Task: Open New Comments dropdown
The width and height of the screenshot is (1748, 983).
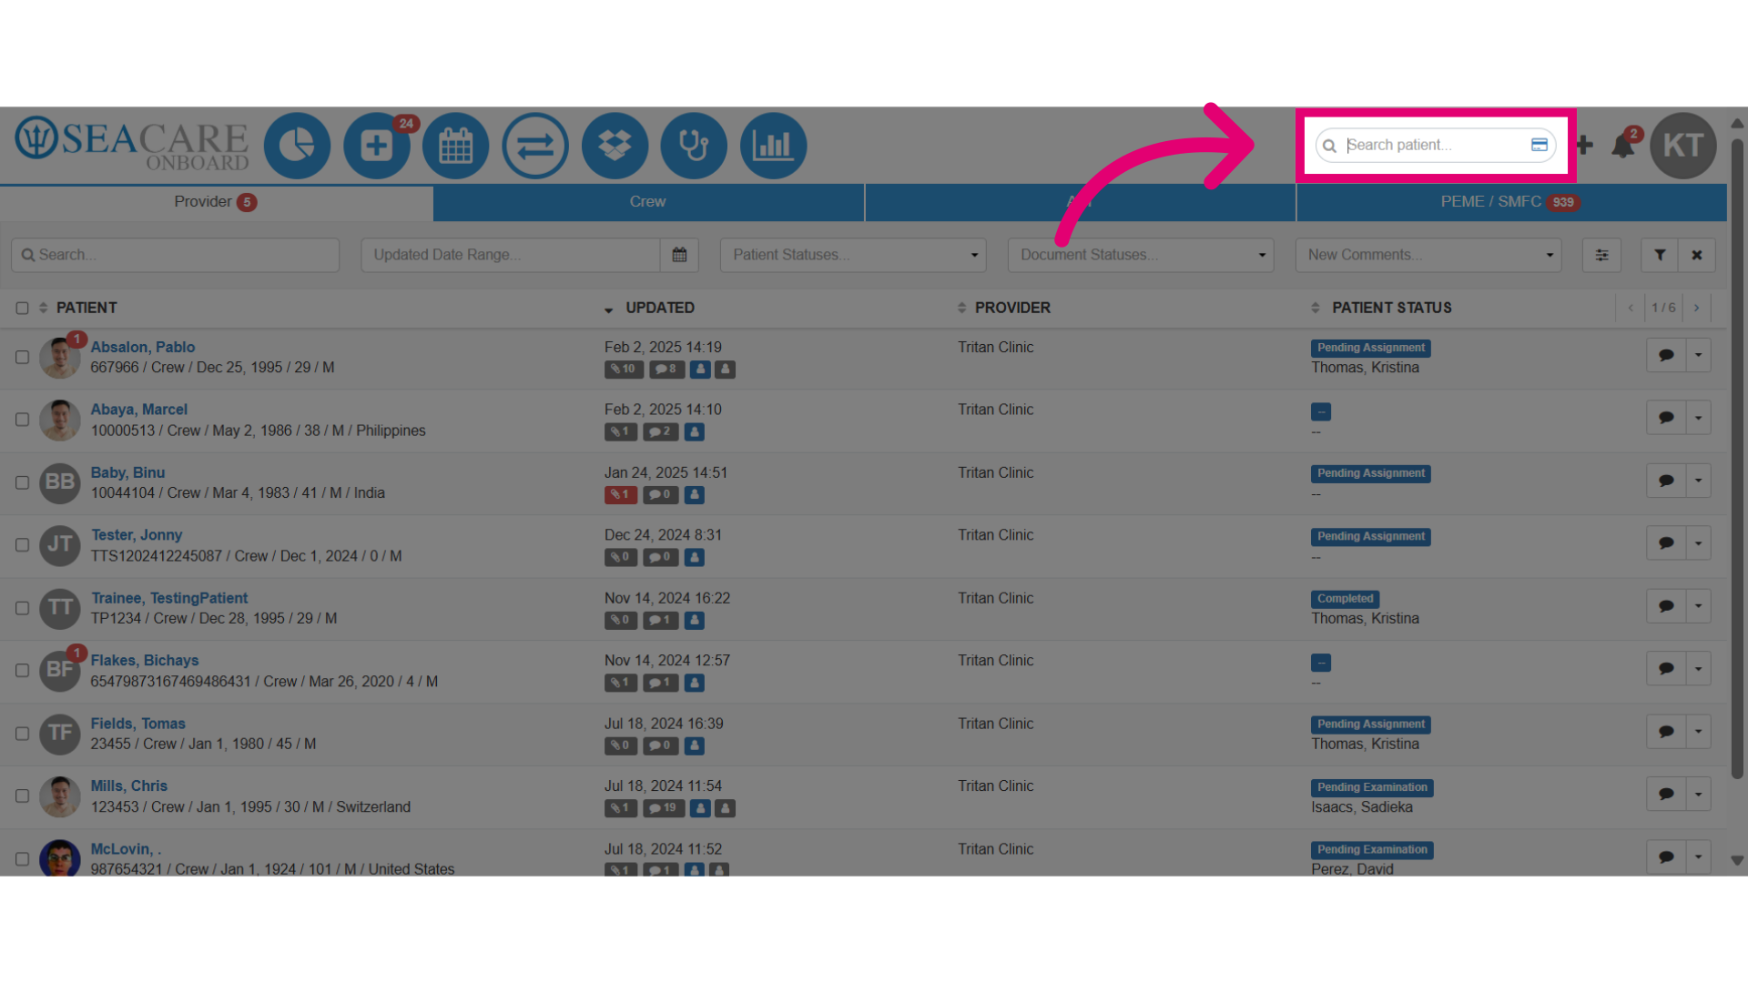Action: pyautogui.click(x=1428, y=255)
